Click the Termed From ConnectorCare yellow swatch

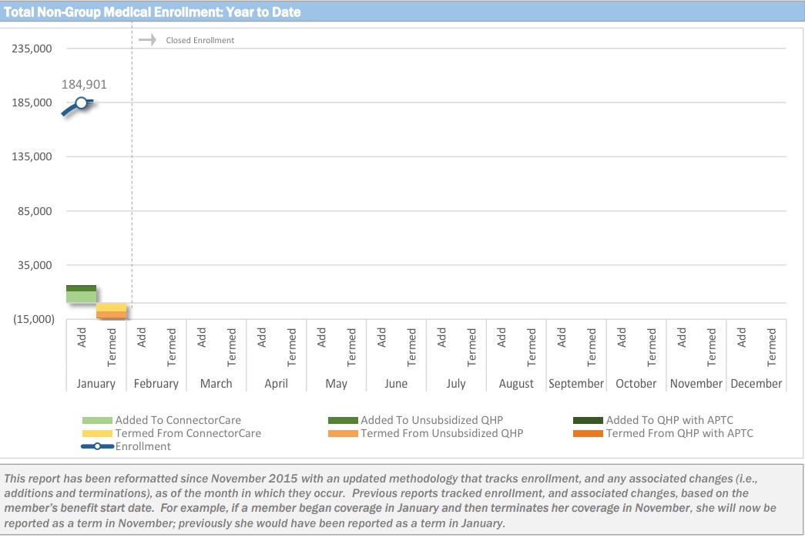[98, 434]
